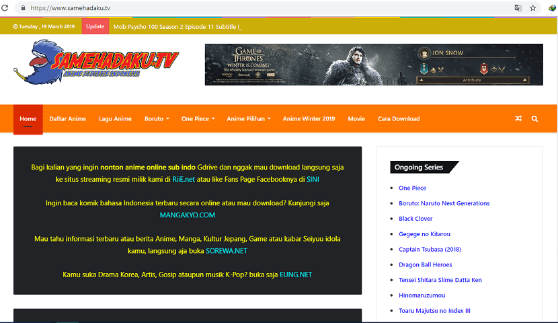
Task: Click the SINI Facebook page link
Action: (313, 179)
